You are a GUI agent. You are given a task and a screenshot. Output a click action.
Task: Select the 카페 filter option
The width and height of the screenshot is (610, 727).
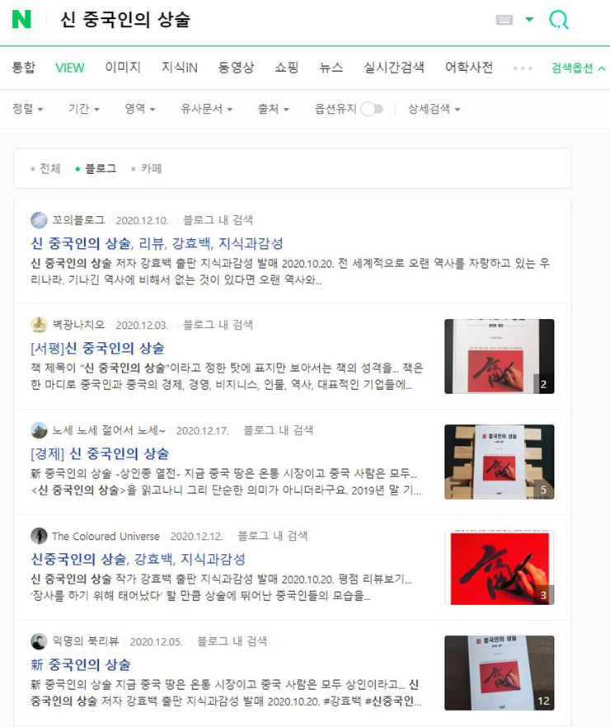click(147, 168)
